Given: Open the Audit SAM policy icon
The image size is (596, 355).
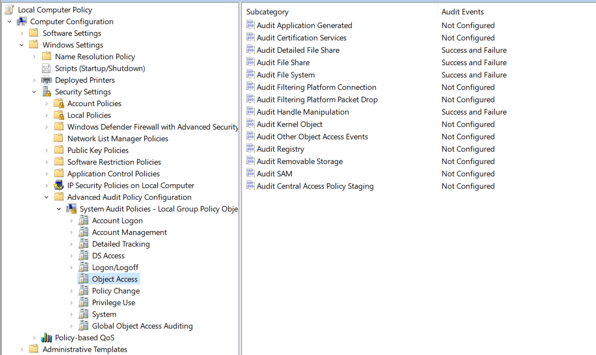Looking at the screenshot, I should (250, 173).
